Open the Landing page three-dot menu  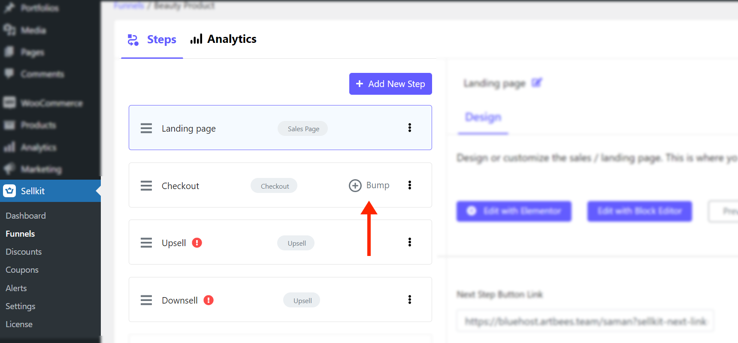pos(410,128)
